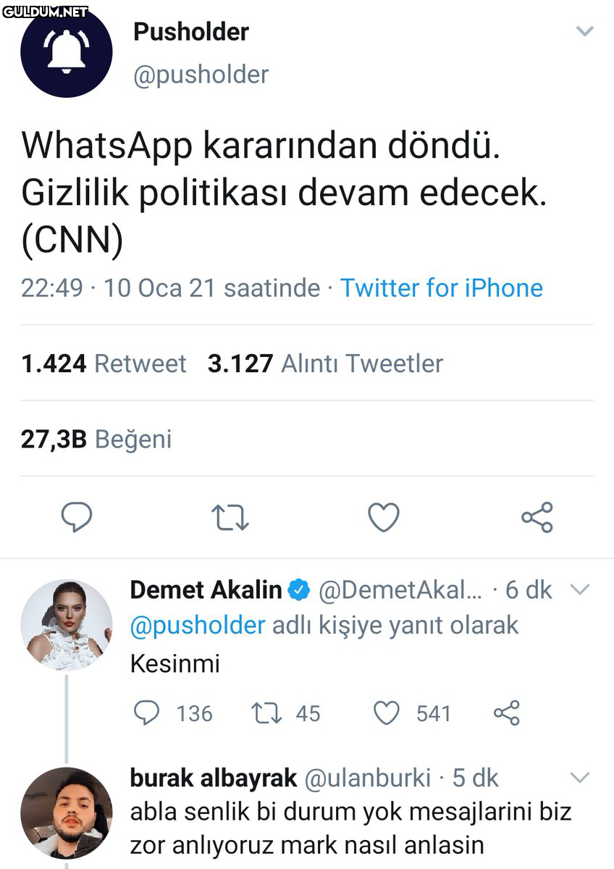614x869 pixels.
Task: Open the 3.127 Alıntı Tweetler list
Action: [325, 364]
